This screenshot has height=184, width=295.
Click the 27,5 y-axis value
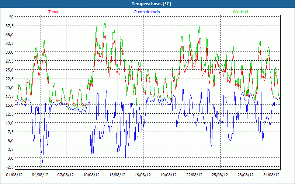pos(10,61)
